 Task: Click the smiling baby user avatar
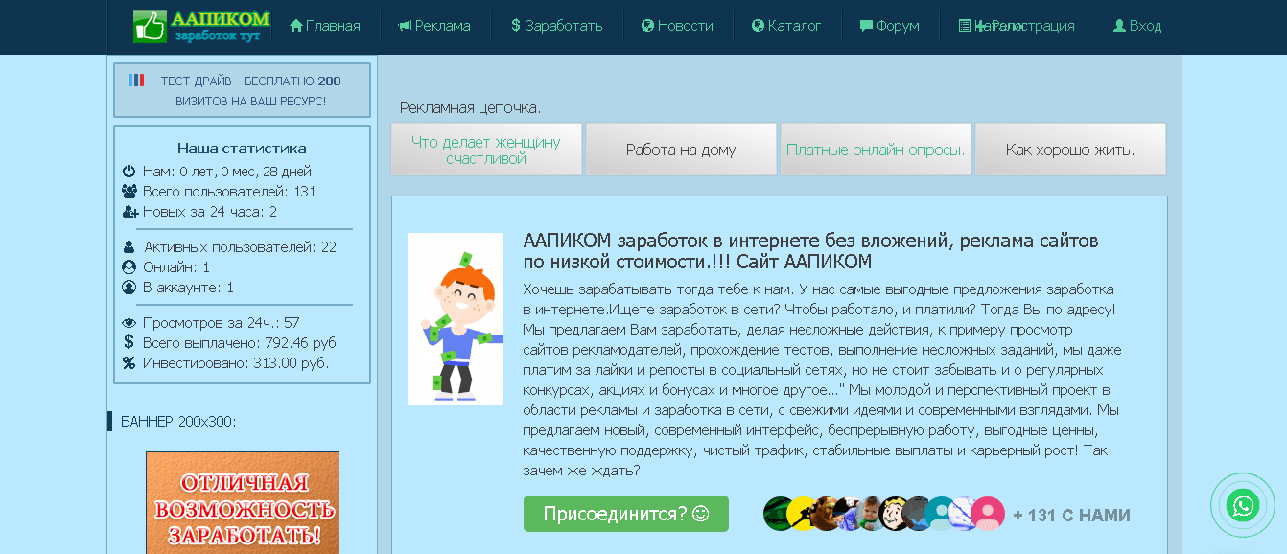pyautogui.click(x=869, y=514)
